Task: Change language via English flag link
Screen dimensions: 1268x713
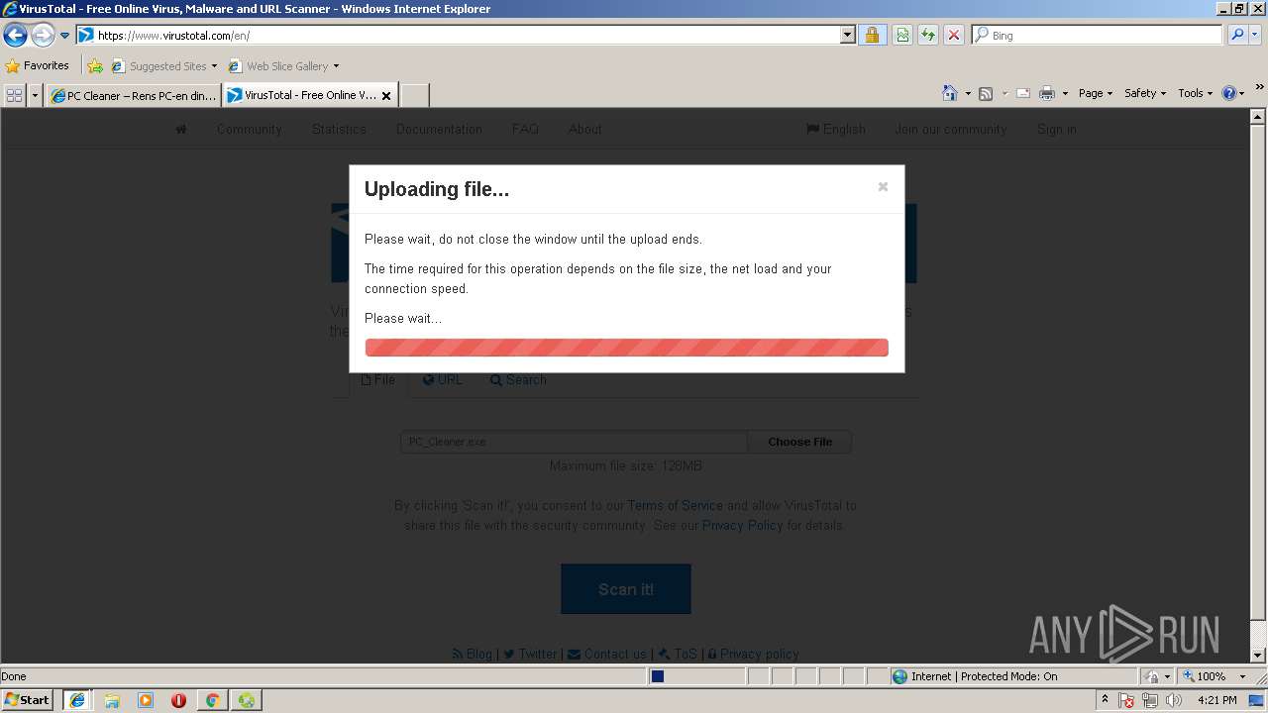Action: tap(836, 129)
